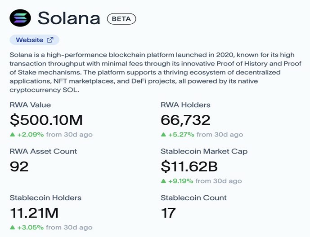Click the +9.19% change percentage
Image resolution: width=310 pixels, height=237 pixels.
(181, 181)
